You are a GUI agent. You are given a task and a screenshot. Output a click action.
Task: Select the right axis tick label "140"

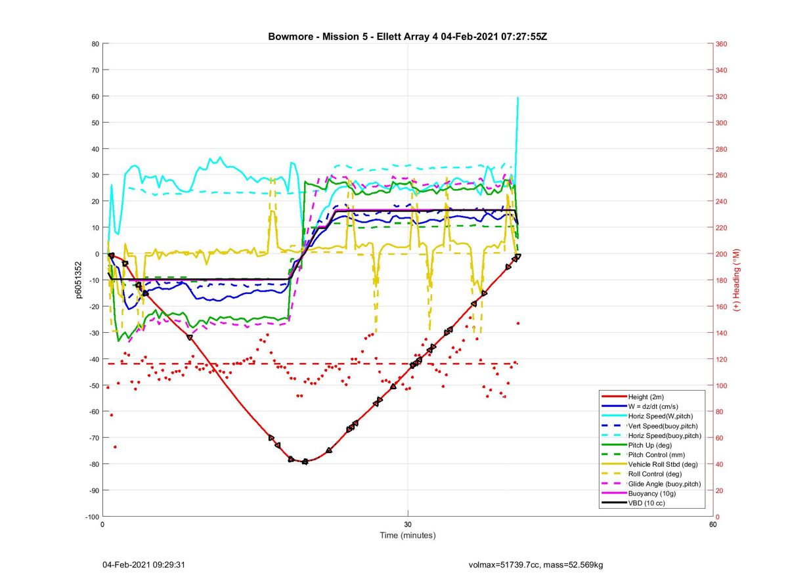click(x=721, y=333)
